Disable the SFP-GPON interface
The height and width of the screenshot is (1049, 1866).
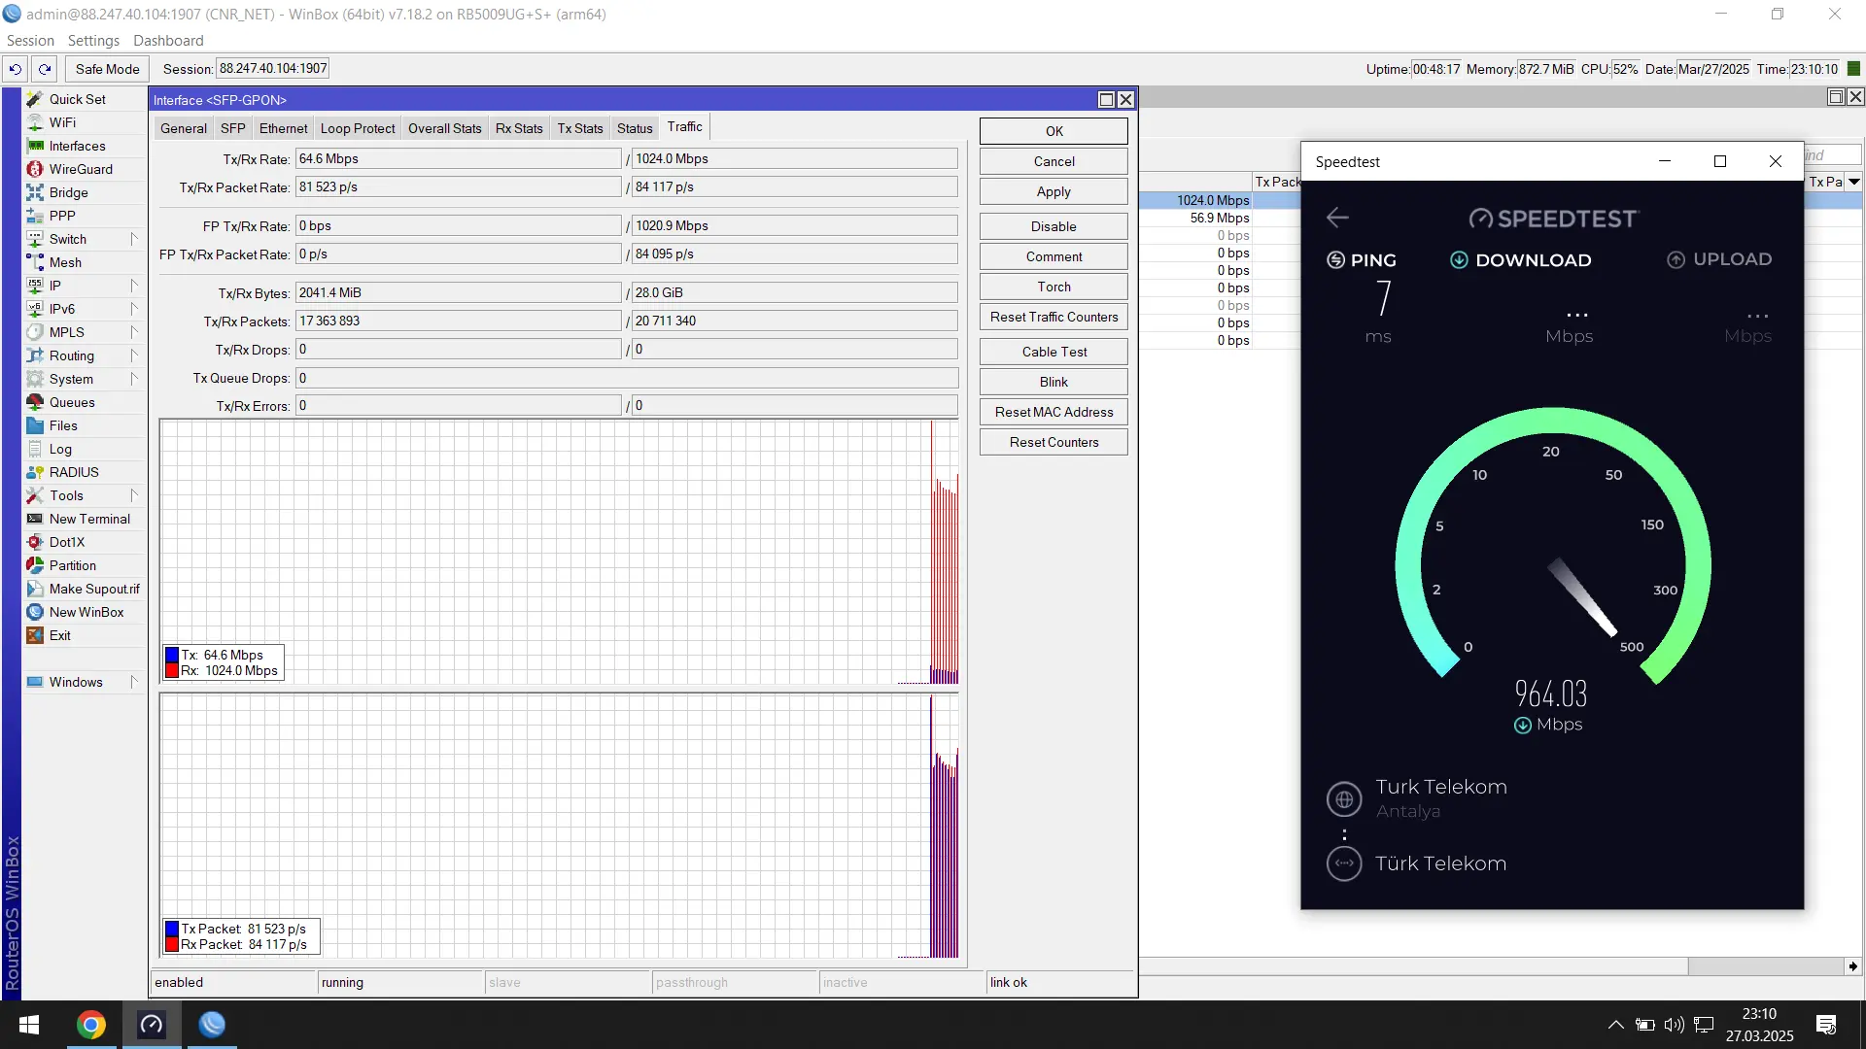coord(1054,226)
